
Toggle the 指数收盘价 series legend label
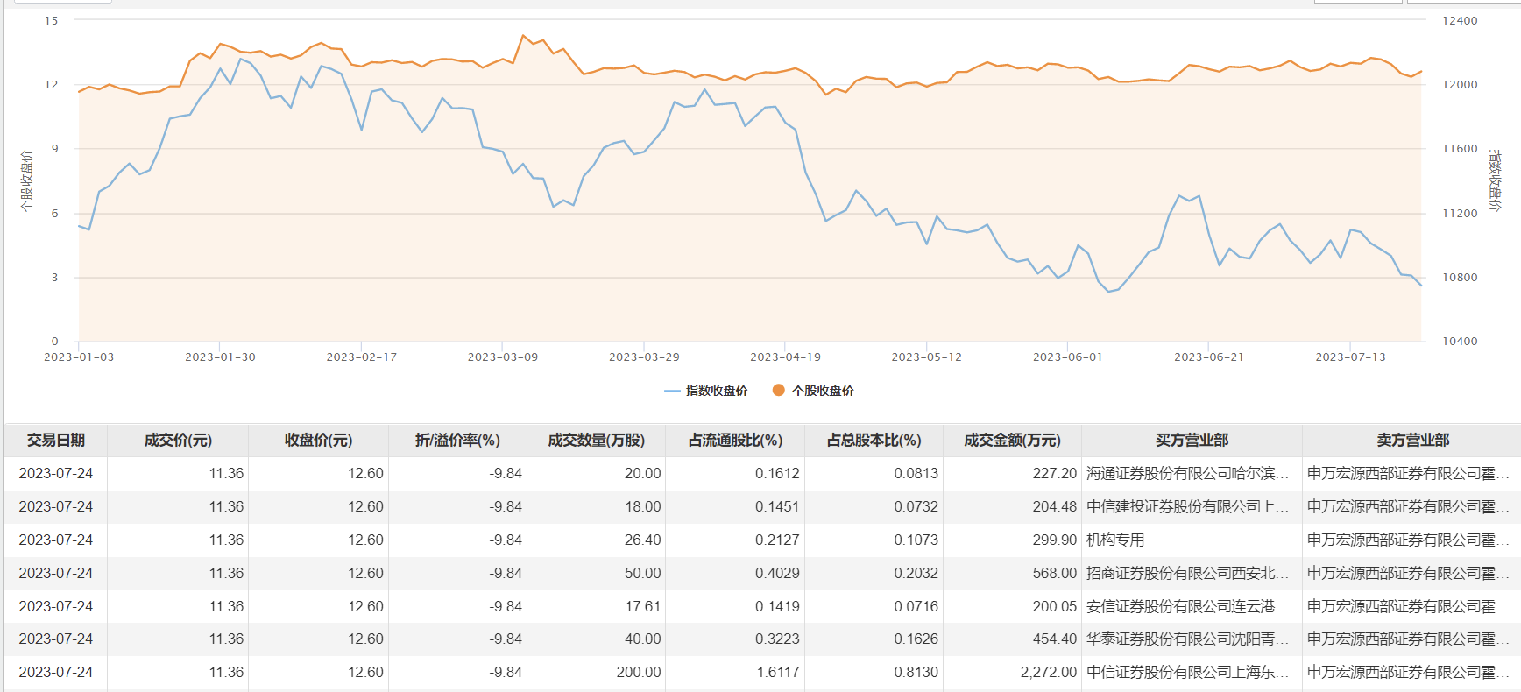(x=717, y=391)
